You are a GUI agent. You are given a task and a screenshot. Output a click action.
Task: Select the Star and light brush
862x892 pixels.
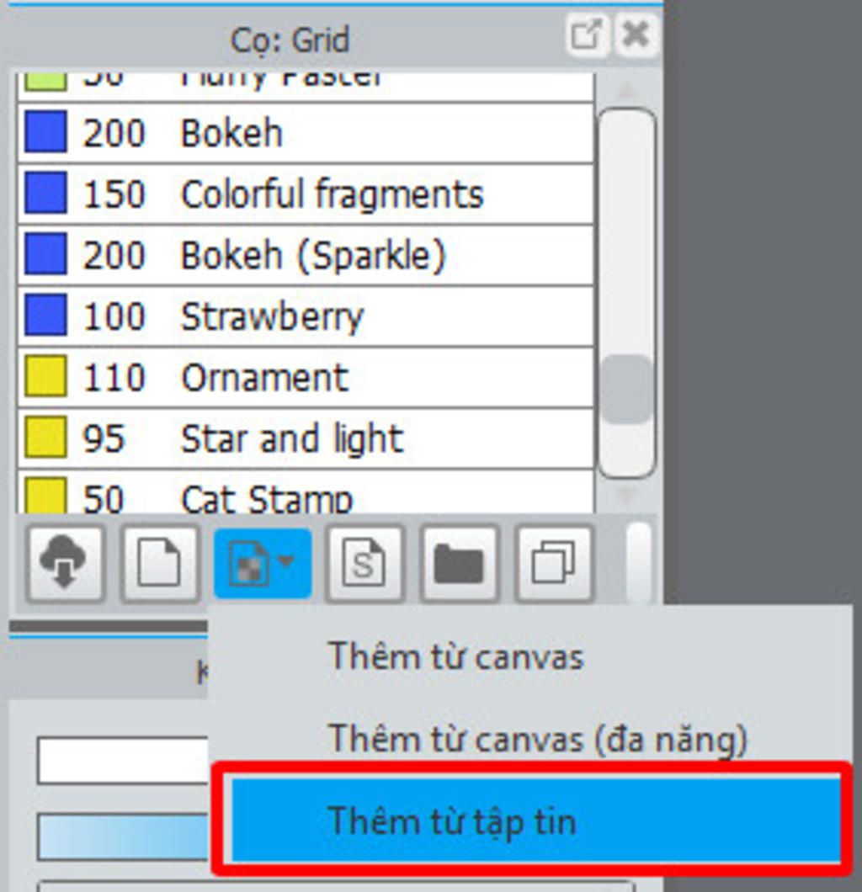click(306, 438)
